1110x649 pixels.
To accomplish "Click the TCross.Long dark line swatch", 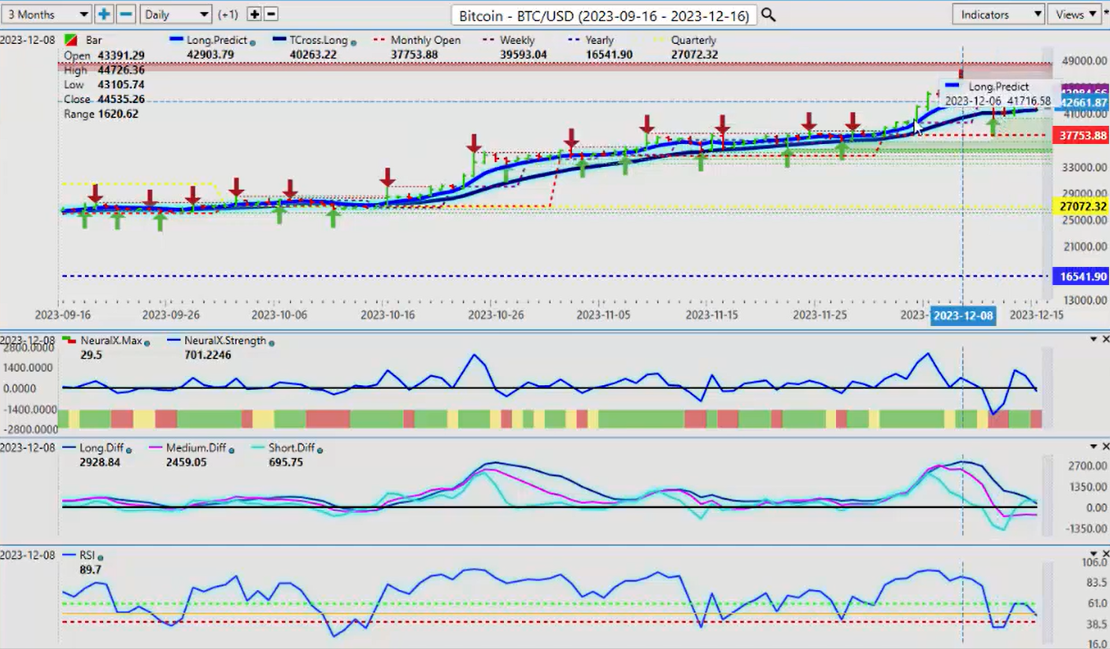I will click(279, 40).
